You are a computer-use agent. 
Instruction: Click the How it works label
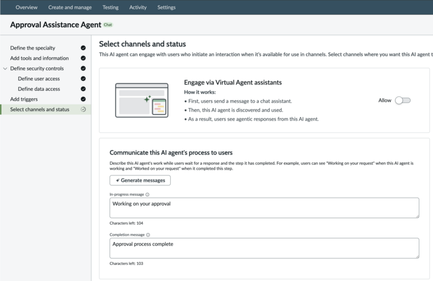pyautogui.click(x=200, y=92)
